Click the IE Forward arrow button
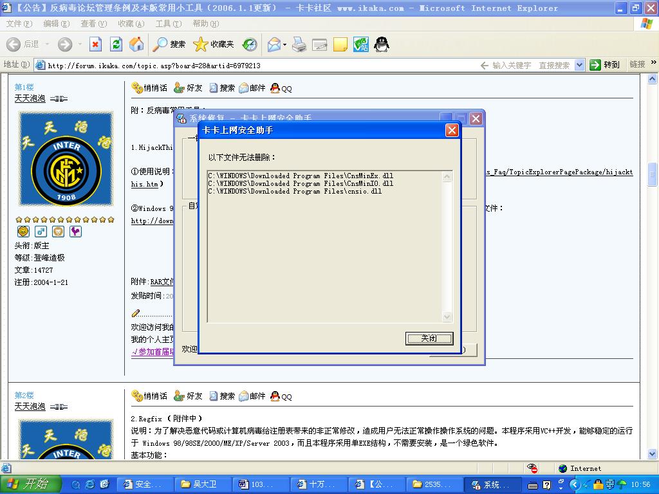The height and width of the screenshot is (494, 659). coord(65,44)
